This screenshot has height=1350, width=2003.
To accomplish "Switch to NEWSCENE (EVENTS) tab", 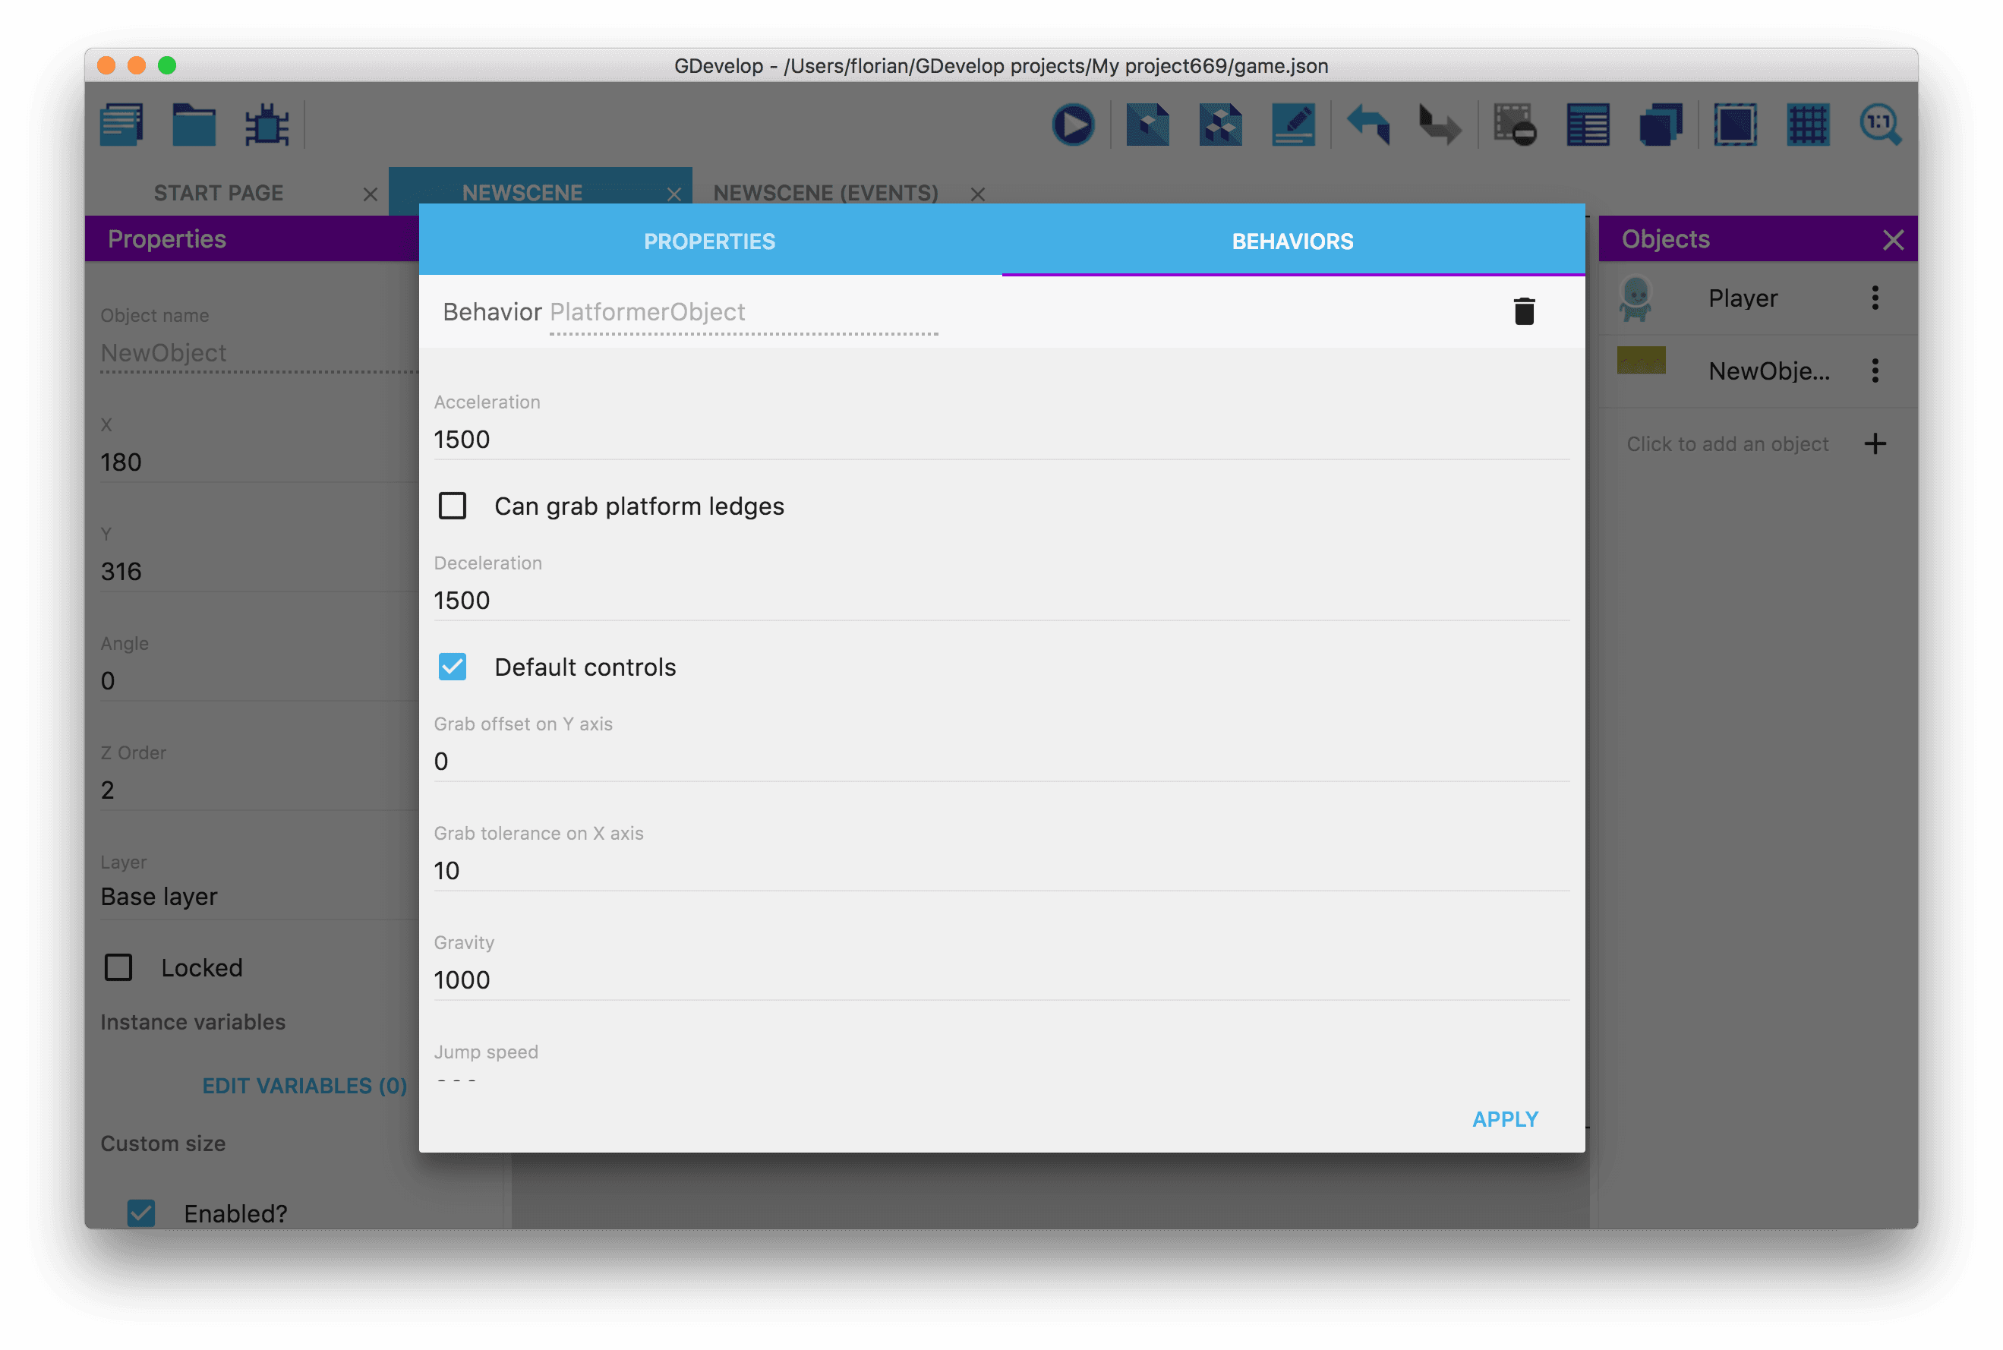I will point(825,193).
